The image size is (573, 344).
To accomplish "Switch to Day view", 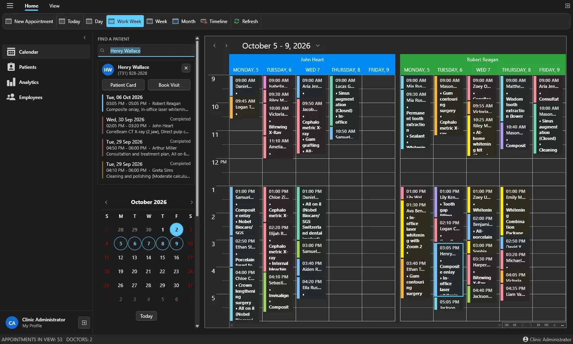I will pyautogui.click(x=95, y=21).
